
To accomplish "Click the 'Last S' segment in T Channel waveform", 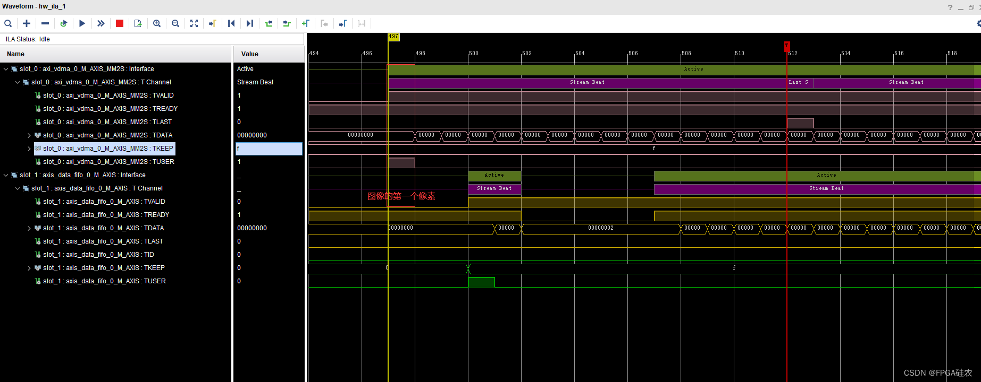I will (x=800, y=82).
